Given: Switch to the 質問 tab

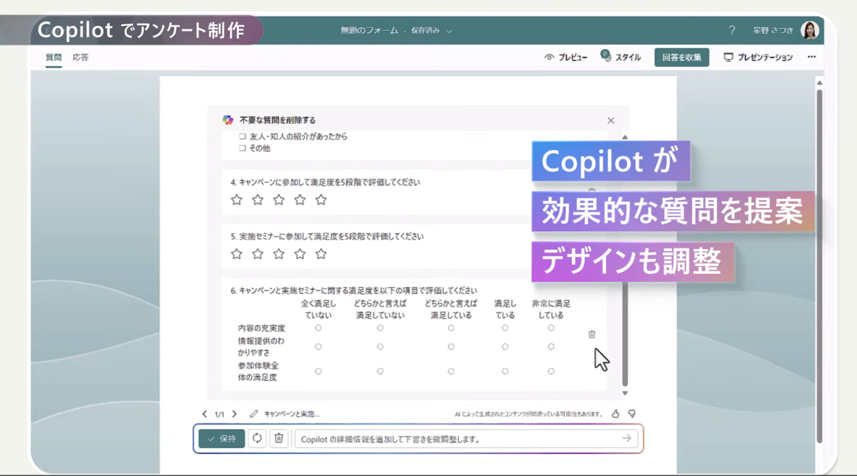Looking at the screenshot, I should tap(54, 58).
